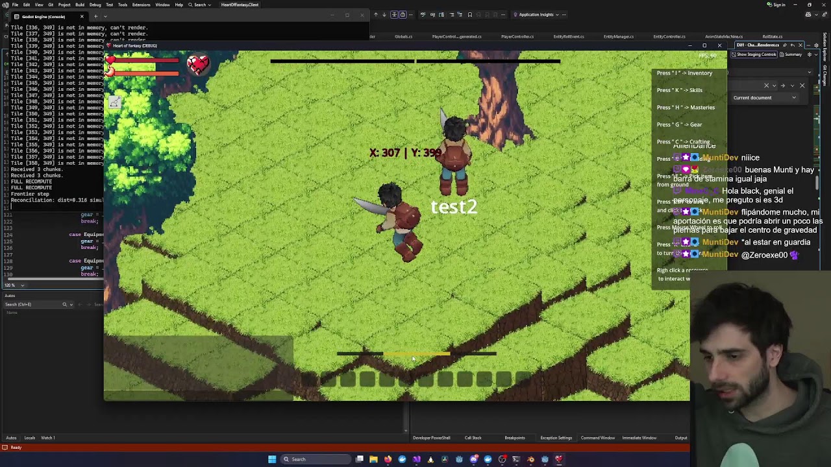Click the 'Press G -> Gear' hint text

pyautogui.click(x=679, y=125)
